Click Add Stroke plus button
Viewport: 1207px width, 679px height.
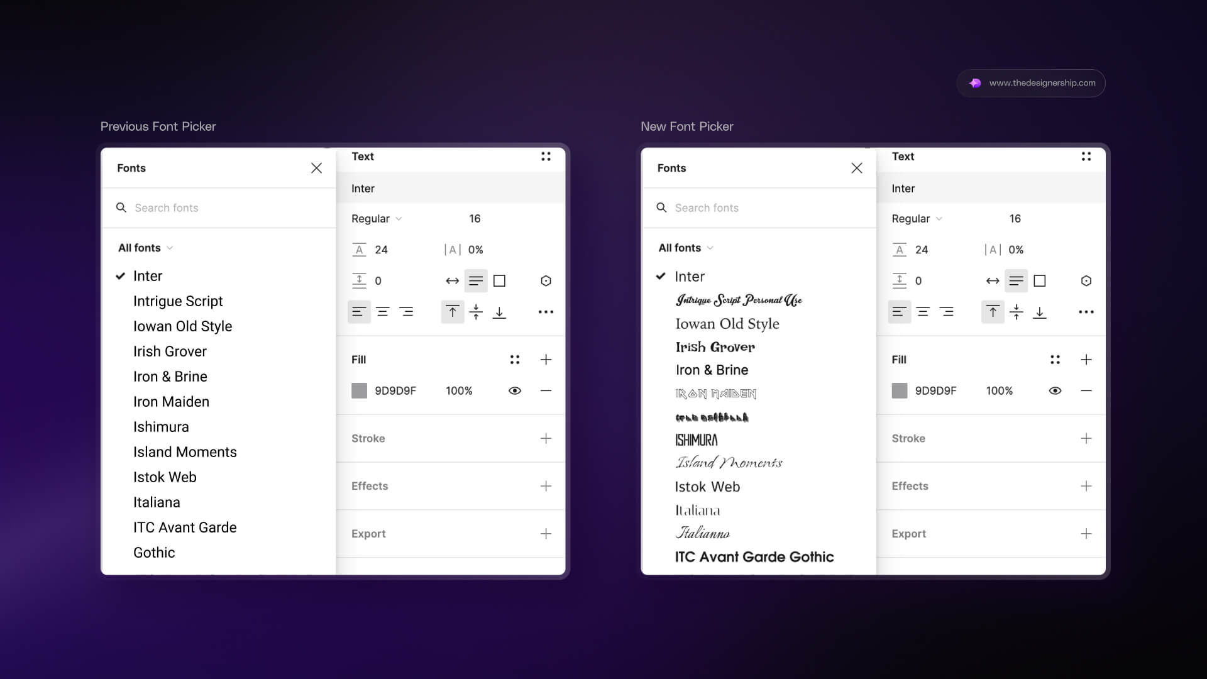point(546,438)
